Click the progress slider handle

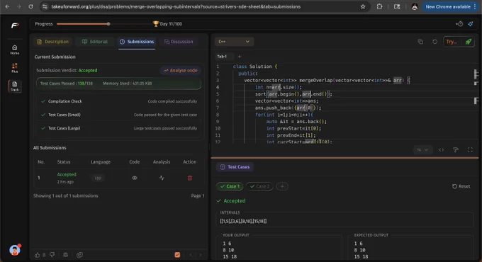point(108,23)
